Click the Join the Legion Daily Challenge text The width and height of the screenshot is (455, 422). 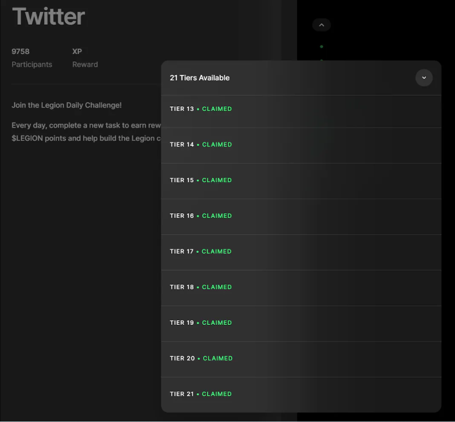66,105
